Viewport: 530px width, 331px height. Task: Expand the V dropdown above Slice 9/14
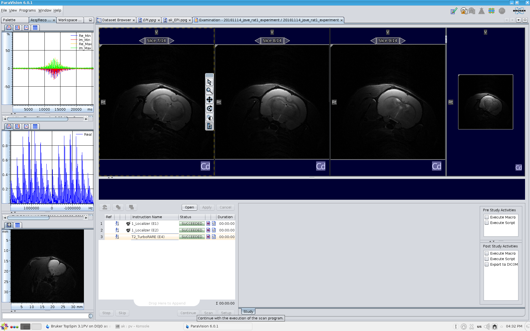(388, 32)
